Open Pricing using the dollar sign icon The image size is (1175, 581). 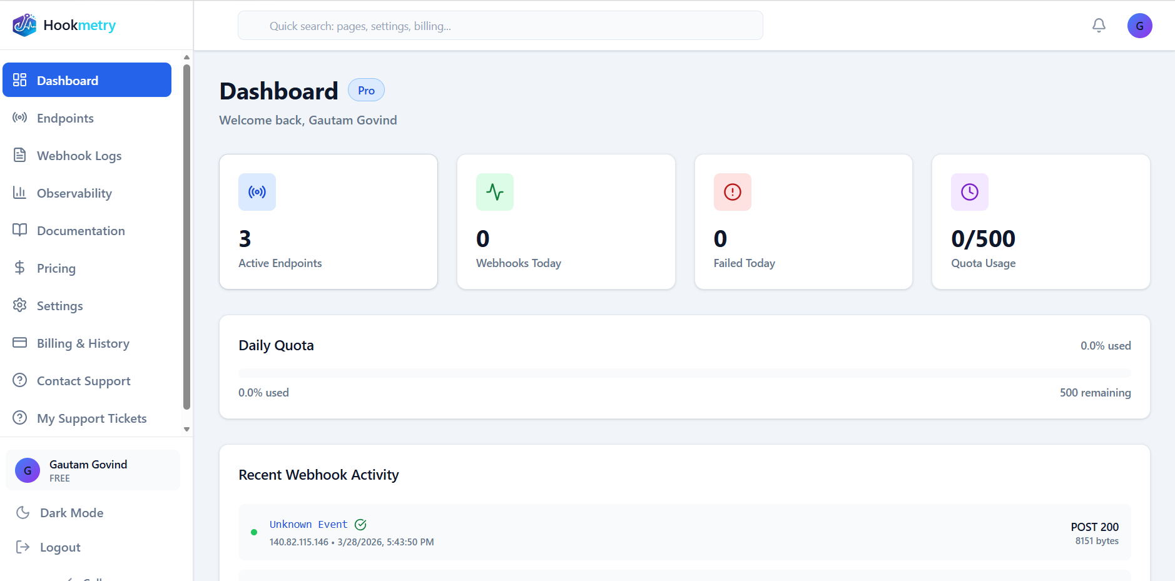(20, 268)
